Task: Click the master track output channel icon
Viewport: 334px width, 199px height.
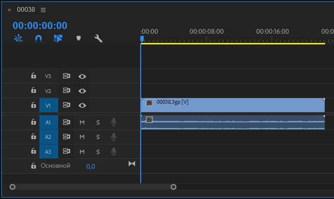Action: (x=132, y=163)
